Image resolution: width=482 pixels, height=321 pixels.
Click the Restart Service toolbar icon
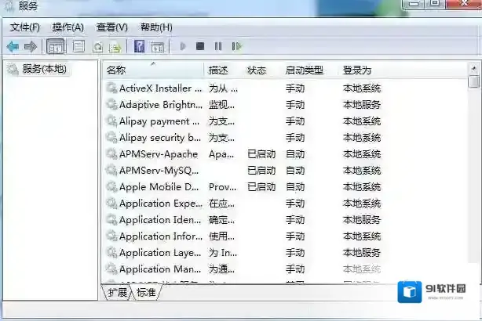tap(236, 47)
